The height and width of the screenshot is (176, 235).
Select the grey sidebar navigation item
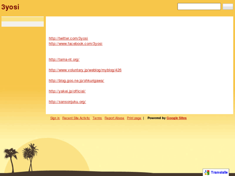(23, 24)
